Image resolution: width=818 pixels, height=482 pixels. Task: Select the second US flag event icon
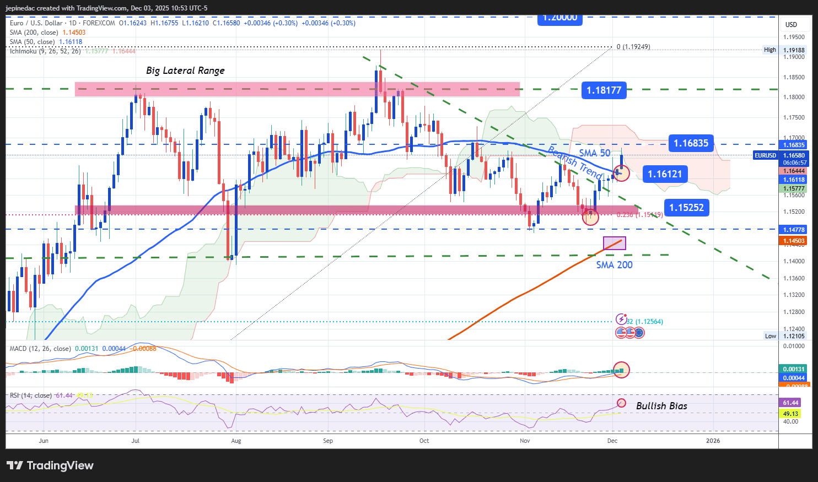click(631, 333)
